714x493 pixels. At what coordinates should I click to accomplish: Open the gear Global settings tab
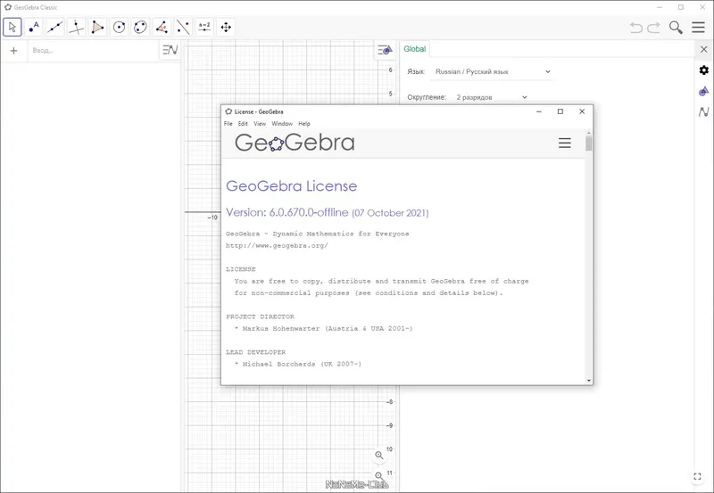[704, 70]
